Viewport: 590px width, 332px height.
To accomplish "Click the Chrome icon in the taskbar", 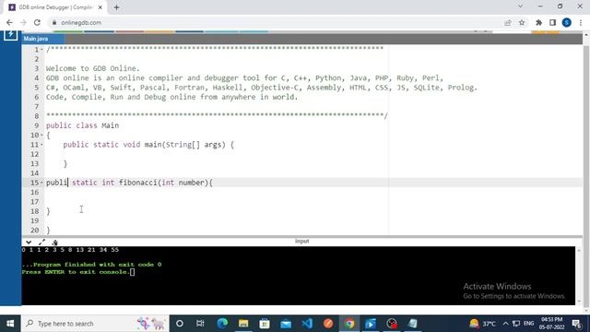I will pos(349,324).
